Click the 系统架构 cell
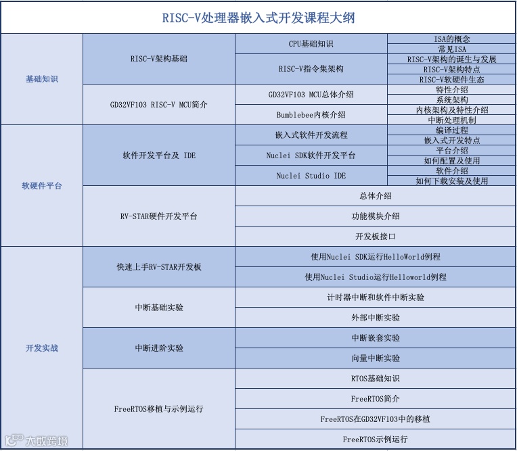 click(x=451, y=99)
